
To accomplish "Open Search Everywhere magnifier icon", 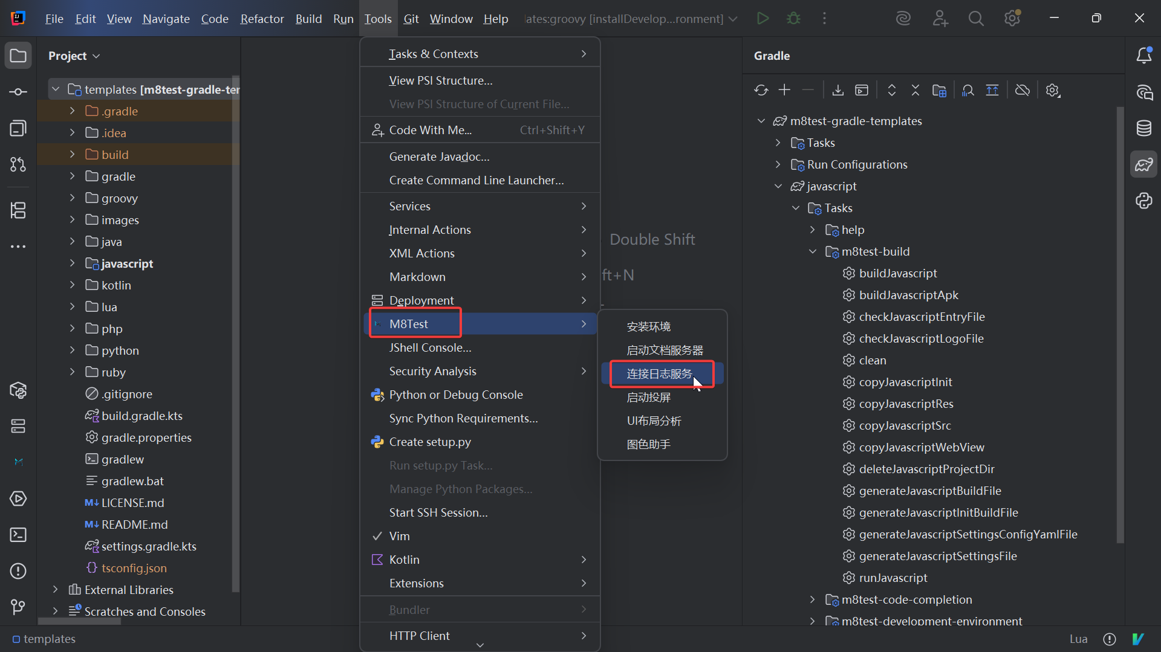I will pyautogui.click(x=975, y=19).
